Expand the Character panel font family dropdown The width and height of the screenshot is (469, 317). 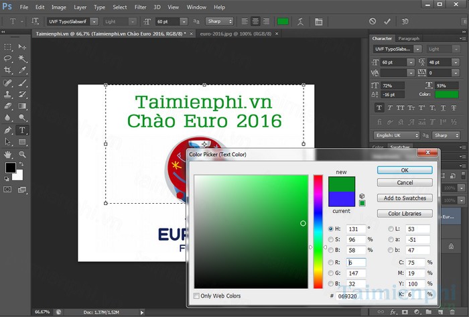pos(418,49)
